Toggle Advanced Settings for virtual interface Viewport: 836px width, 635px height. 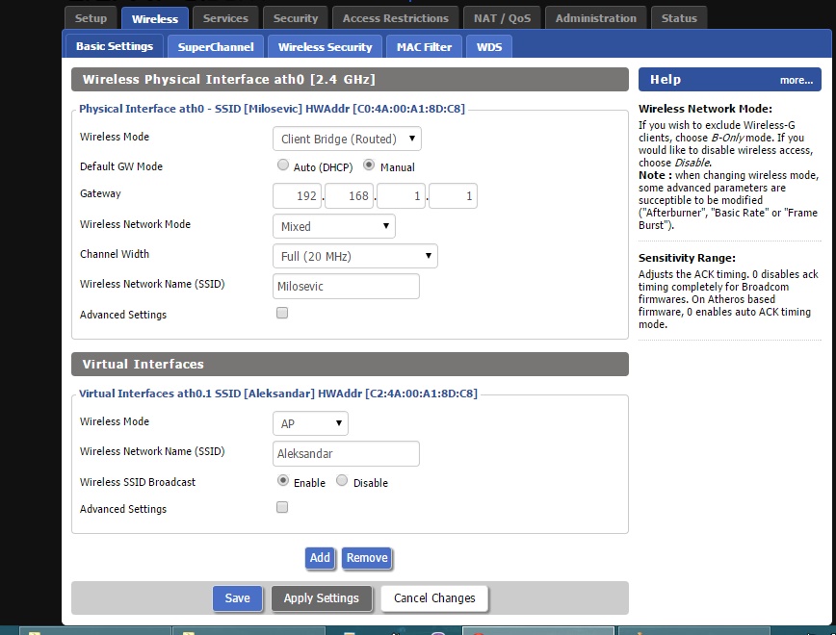tap(282, 507)
